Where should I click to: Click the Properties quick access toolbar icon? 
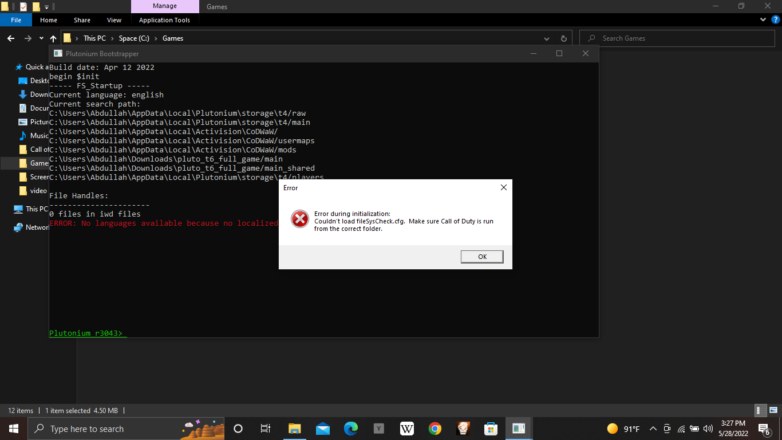23,7
